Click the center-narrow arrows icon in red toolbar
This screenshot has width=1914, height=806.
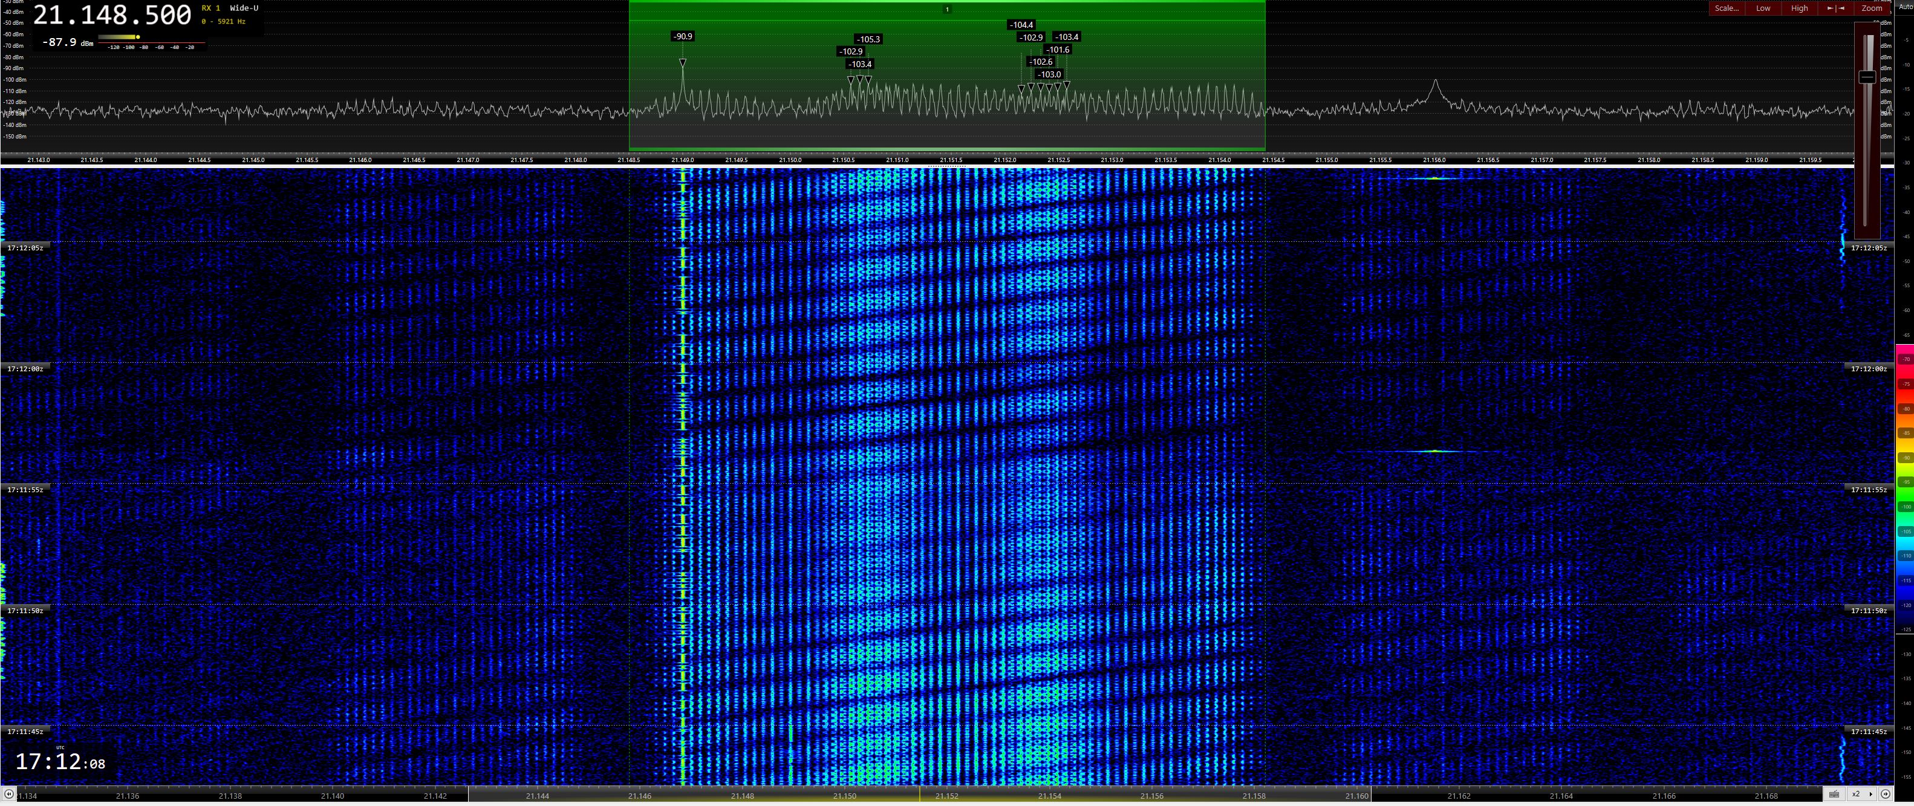(1835, 8)
